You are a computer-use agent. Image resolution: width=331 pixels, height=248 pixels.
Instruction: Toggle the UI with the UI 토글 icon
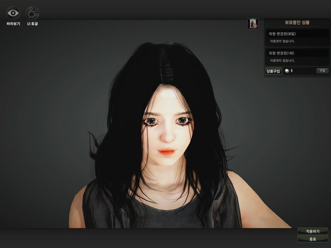(32, 13)
